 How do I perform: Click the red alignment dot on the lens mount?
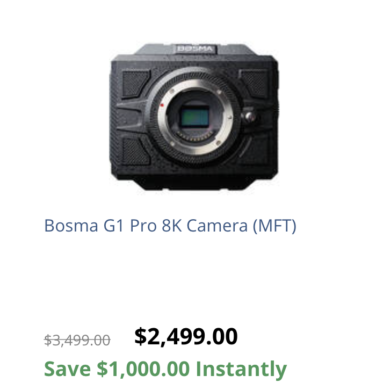pyautogui.click(x=162, y=105)
